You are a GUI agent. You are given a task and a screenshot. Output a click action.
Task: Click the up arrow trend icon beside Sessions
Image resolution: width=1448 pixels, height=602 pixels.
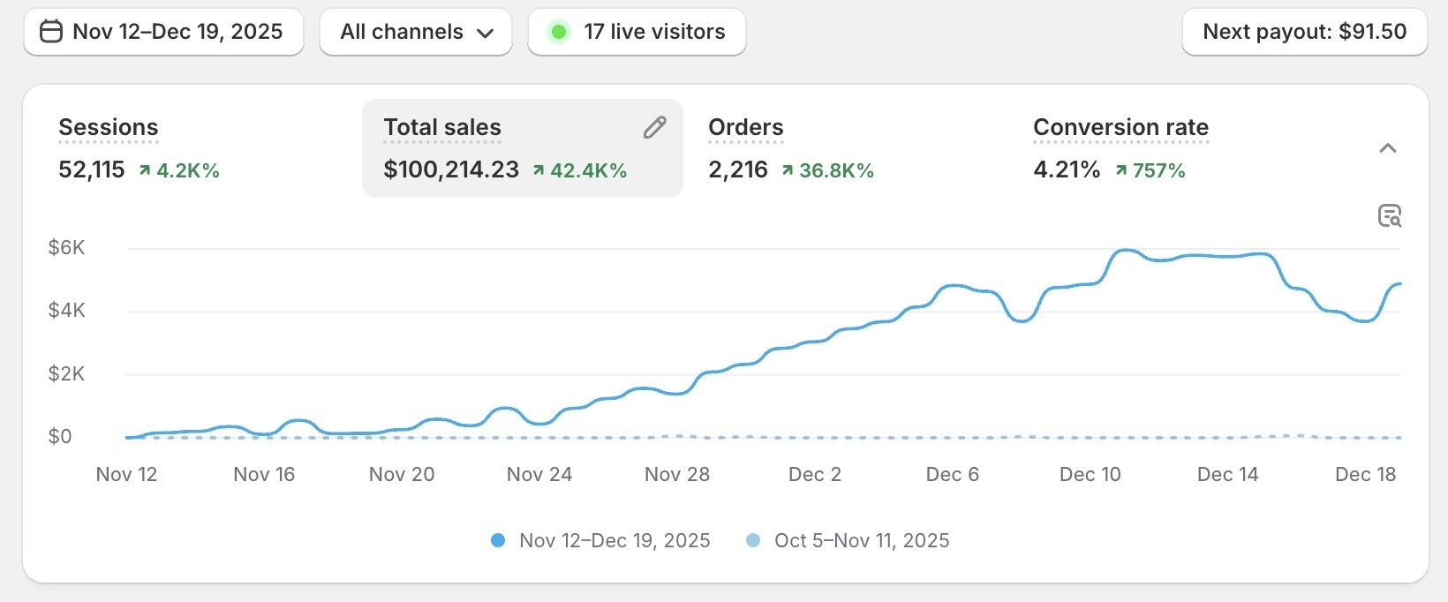coord(145,170)
